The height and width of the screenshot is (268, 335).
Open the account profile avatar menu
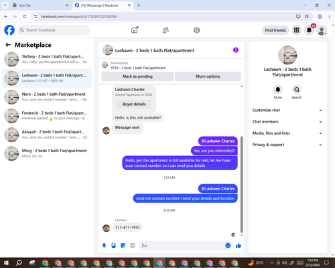tap(322, 30)
